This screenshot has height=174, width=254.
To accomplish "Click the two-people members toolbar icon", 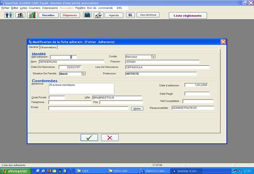I will pos(9,15).
